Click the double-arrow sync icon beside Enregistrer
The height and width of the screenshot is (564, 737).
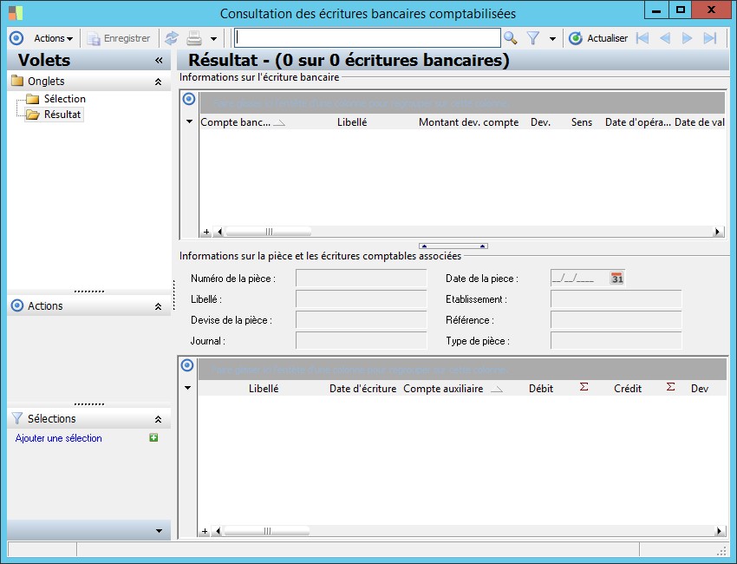[172, 38]
